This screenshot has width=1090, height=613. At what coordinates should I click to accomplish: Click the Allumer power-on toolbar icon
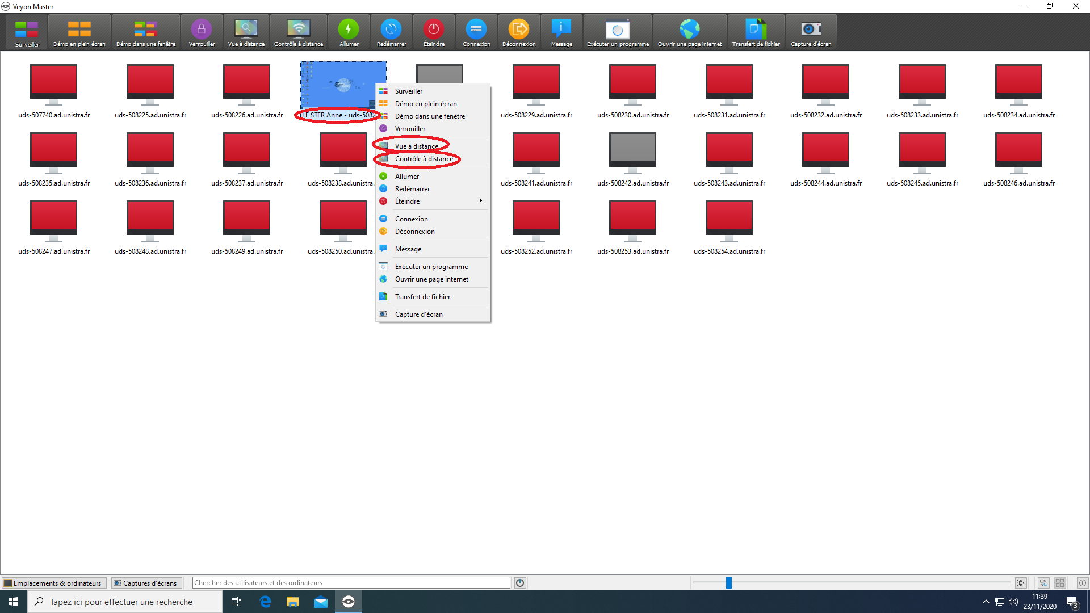tap(349, 33)
